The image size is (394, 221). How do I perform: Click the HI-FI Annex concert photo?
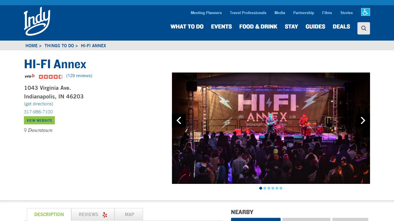(271, 128)
